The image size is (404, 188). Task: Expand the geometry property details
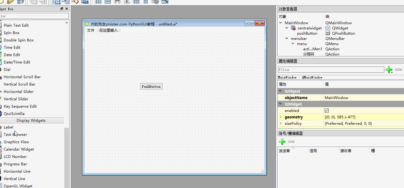280,117
